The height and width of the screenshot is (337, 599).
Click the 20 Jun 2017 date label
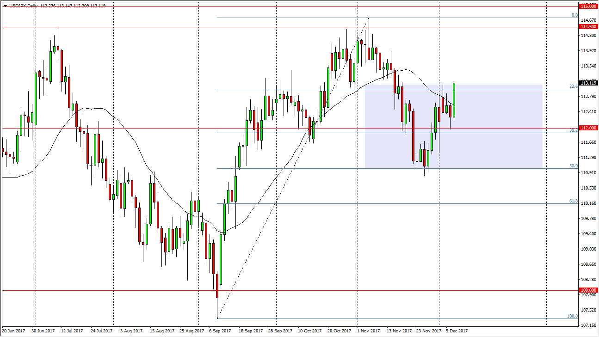tap(14, 331)
